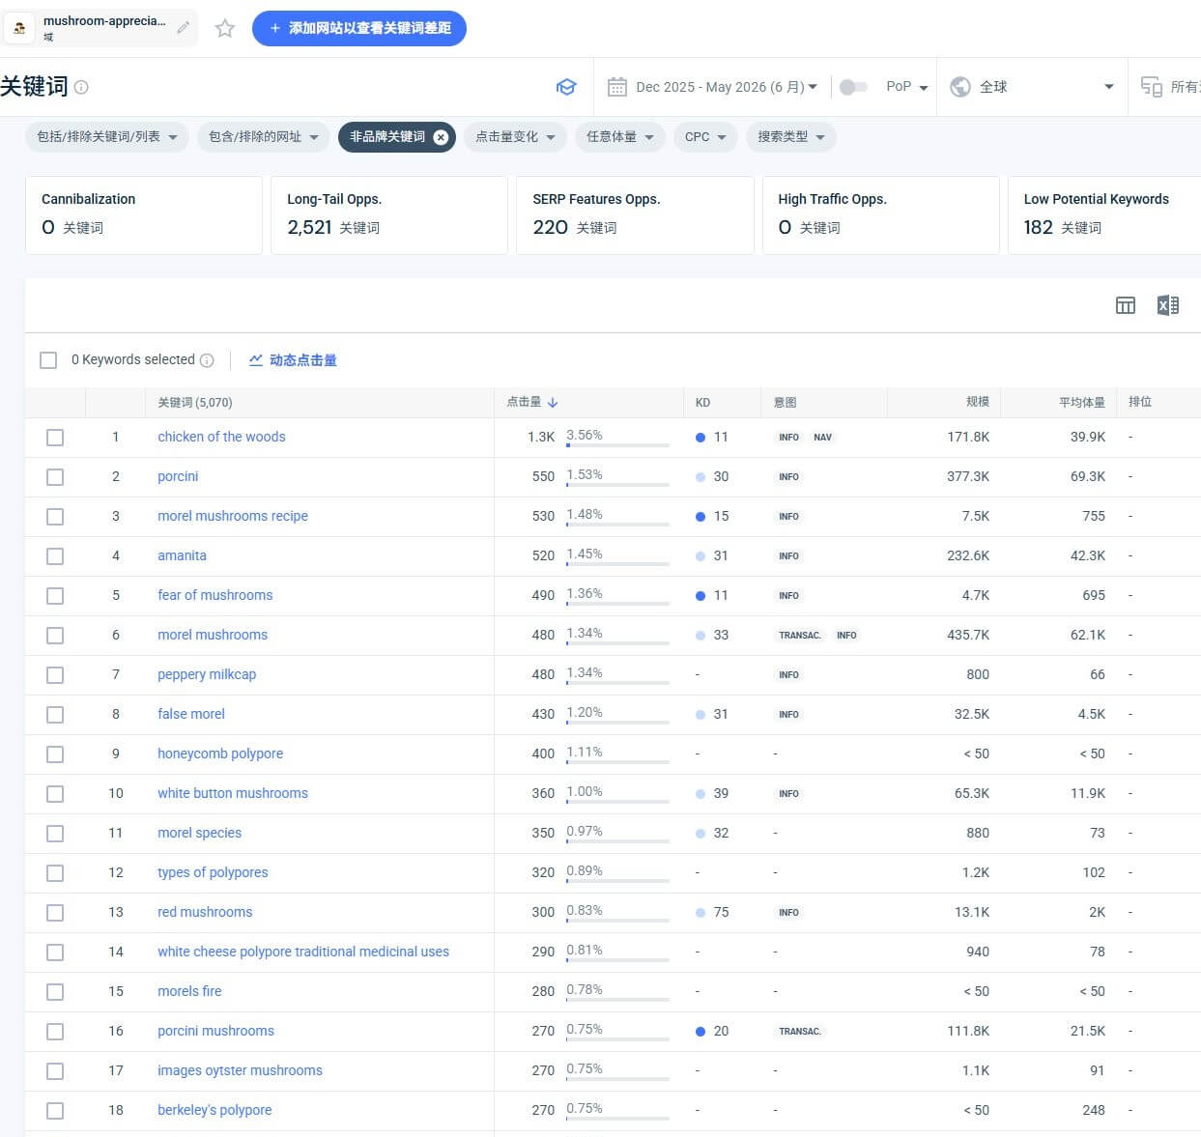Click the mushroom-apprecia... domain name
1201x1137 pixels.
point(104,21)
